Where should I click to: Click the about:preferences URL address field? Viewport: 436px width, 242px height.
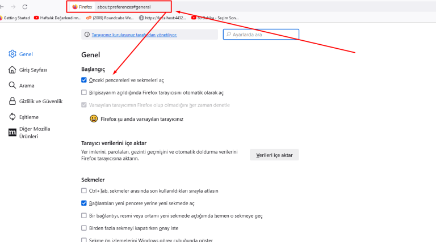coord(131,7)
